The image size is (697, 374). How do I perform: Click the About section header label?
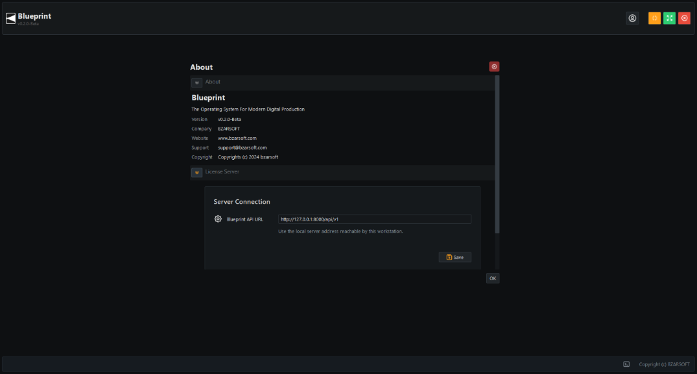[213, 82]
